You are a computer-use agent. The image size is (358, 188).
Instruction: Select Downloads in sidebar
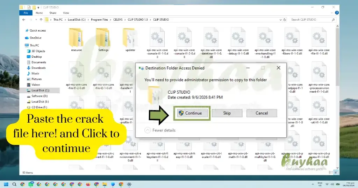point(36,68)
